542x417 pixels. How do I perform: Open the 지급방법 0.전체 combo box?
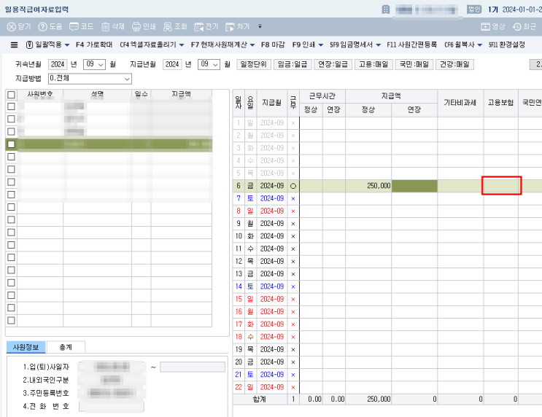tap(90, 79)
